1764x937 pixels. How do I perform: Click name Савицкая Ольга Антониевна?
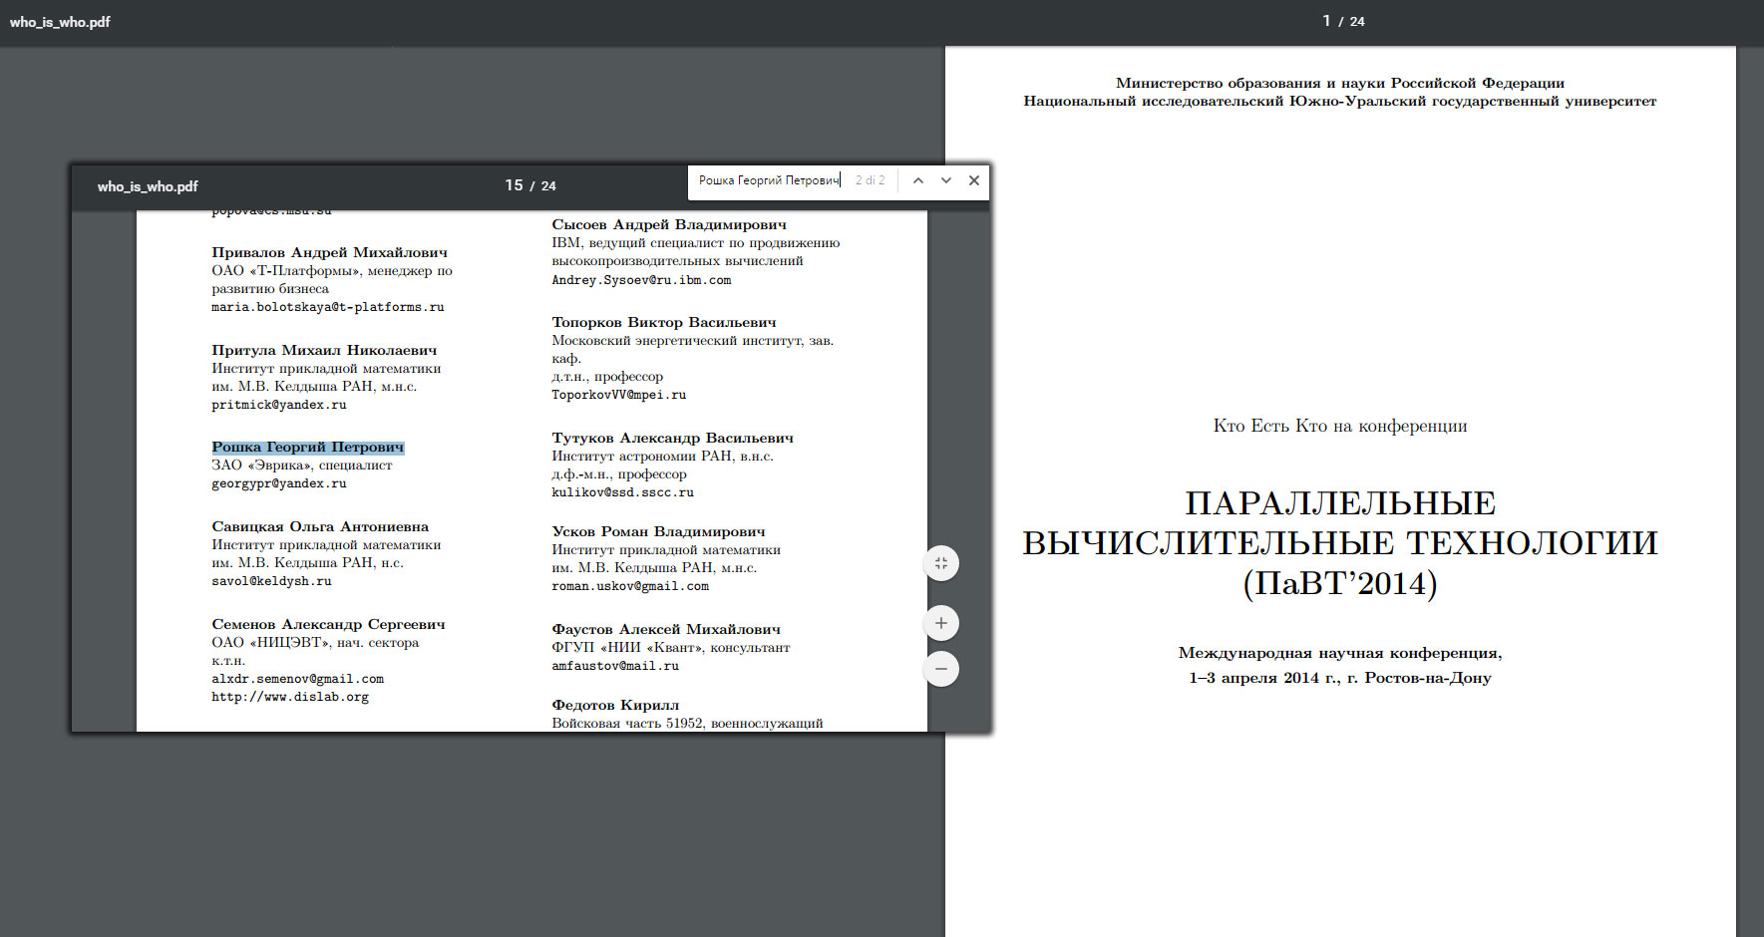point(320,526)
